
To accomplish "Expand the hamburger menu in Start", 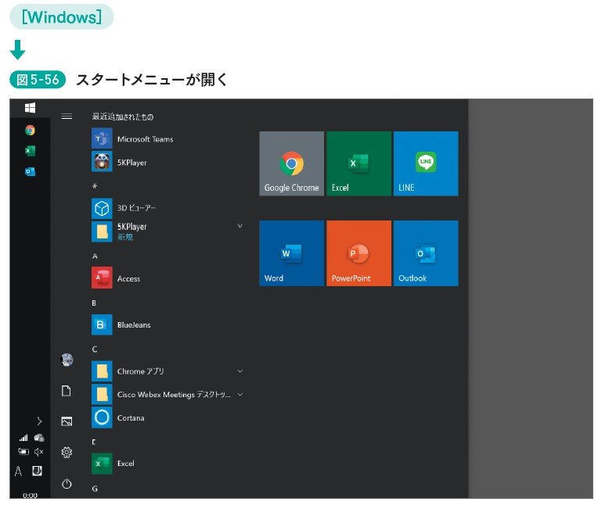I will tap(67, 116).
